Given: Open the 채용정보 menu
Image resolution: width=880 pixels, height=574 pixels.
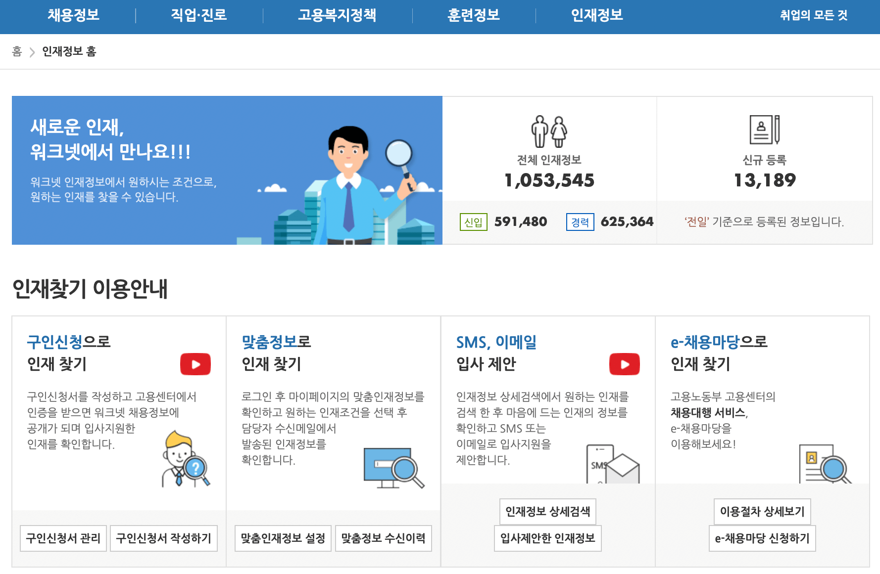Looking at the screenshot, I should coord(73,15).
